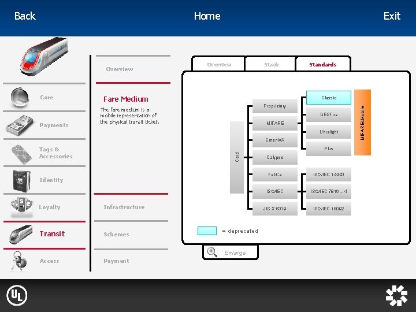
Task: Switch to the Stack tab
Action: point(271,64)
